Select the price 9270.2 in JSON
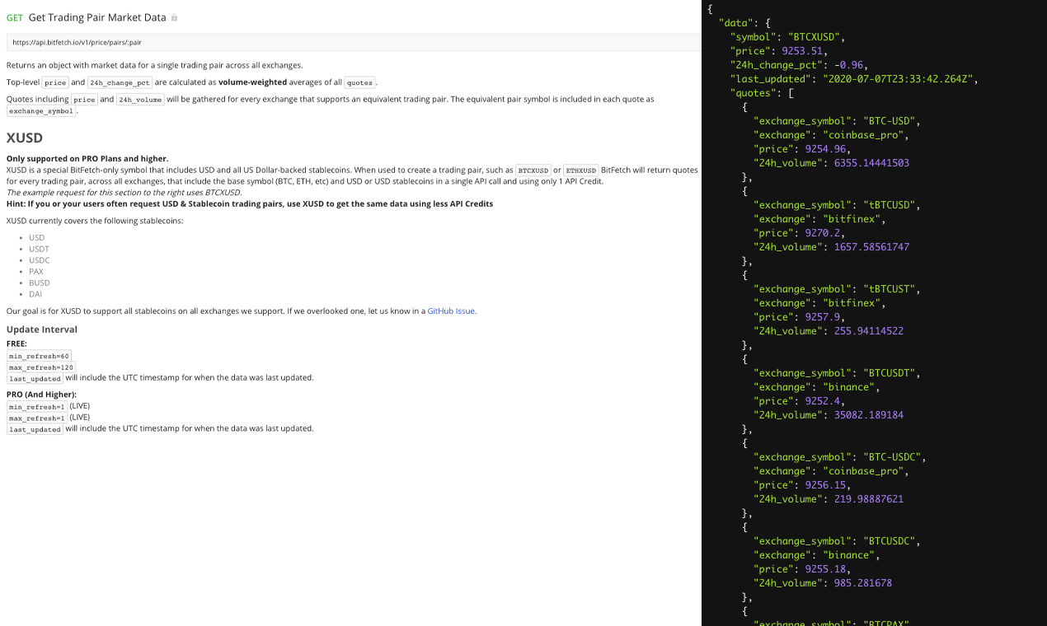Screen dimensions: 1047x626 824,233
